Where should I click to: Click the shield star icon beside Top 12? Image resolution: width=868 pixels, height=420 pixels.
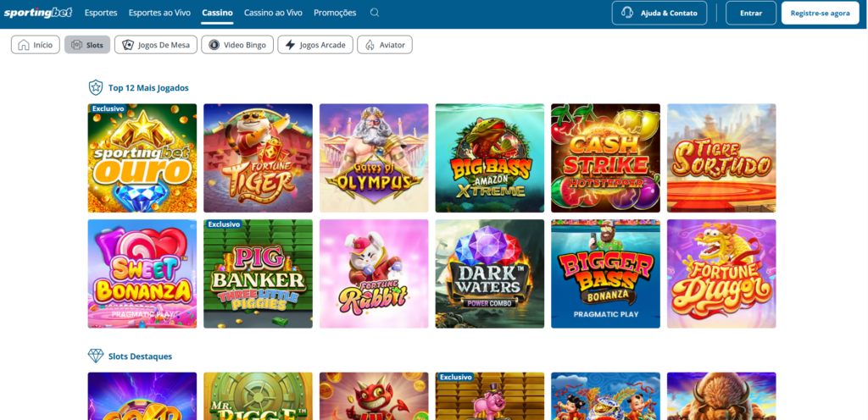pyautogui.click(x=96, y=87)
